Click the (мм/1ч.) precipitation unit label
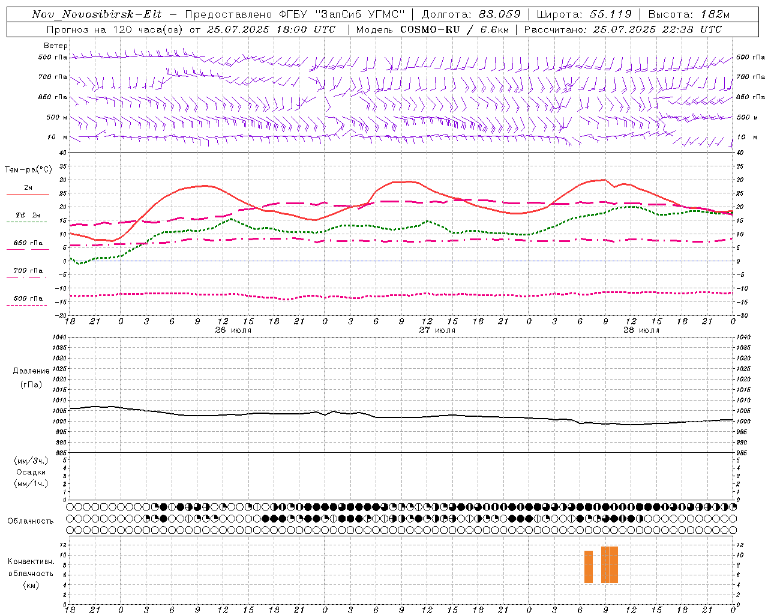Viewport: 768px width, 615px height. pyautogui.click(x=31, y=483)
